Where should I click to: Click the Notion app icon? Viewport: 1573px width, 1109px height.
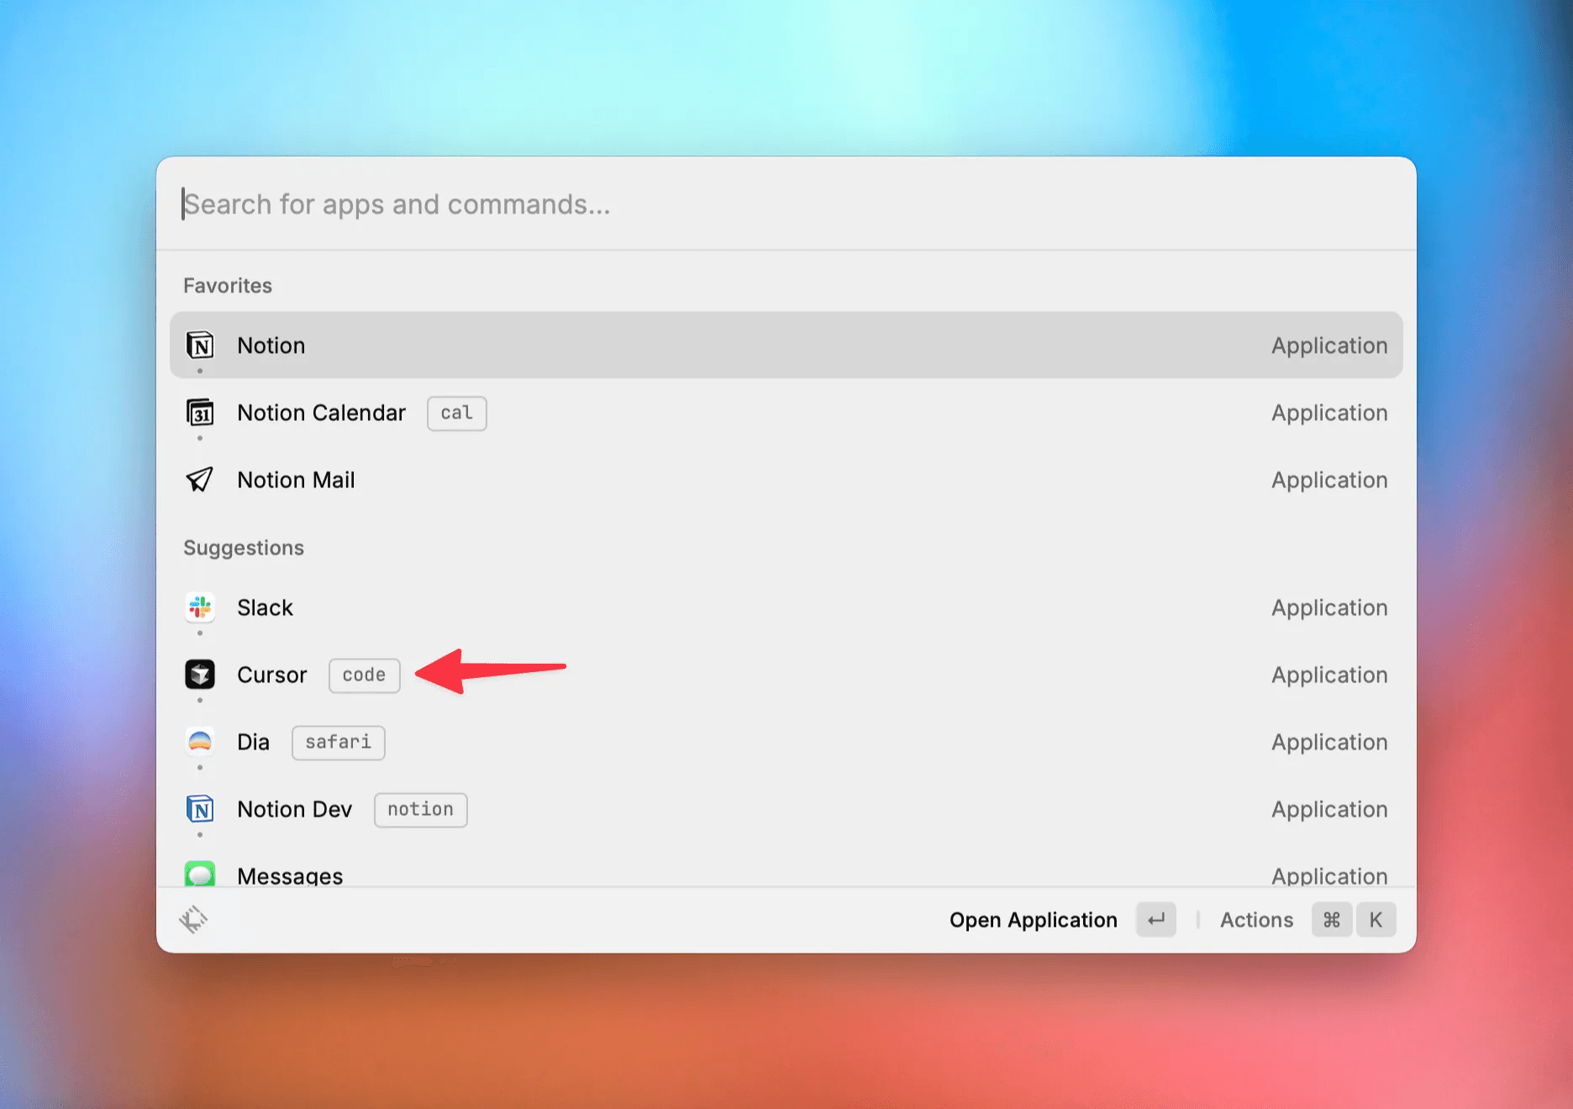coord(200,345)
